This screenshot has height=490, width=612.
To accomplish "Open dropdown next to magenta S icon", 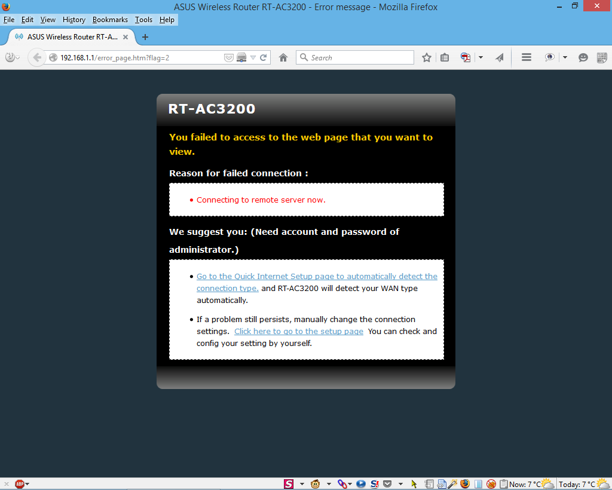I will tap(302, 484).
